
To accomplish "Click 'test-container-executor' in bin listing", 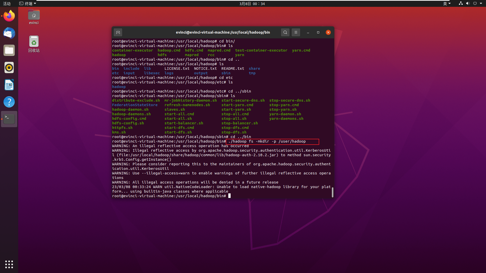I will (261, 50).
